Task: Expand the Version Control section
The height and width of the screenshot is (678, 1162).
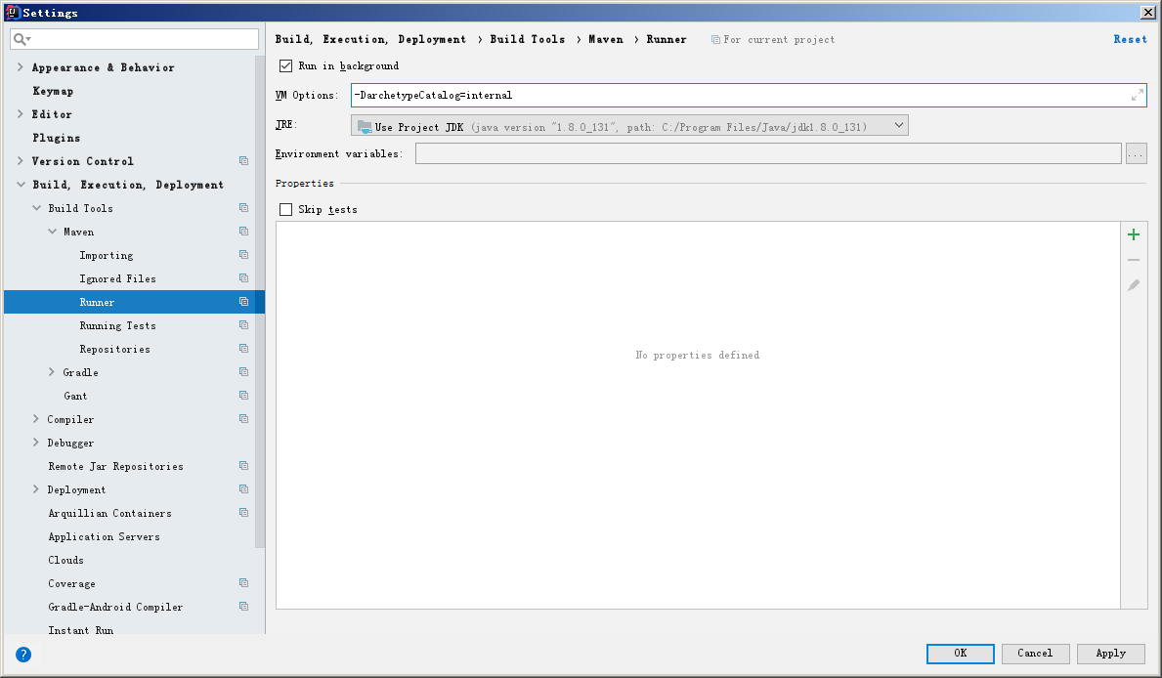Action: point(20,161)
